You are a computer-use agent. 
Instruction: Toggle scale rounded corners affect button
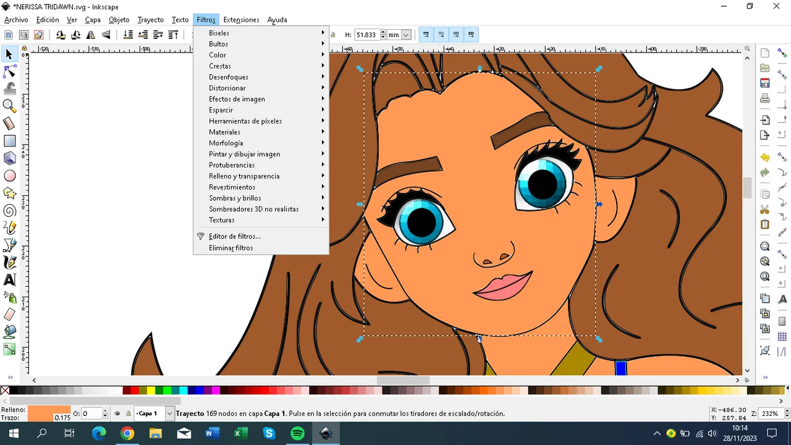click(x=441, y=35)
